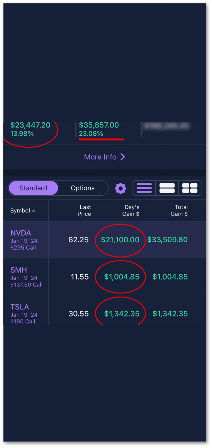Sort by Day's Gain $ column header
This screenshot has height=448, width=212.
coord(131,210)
